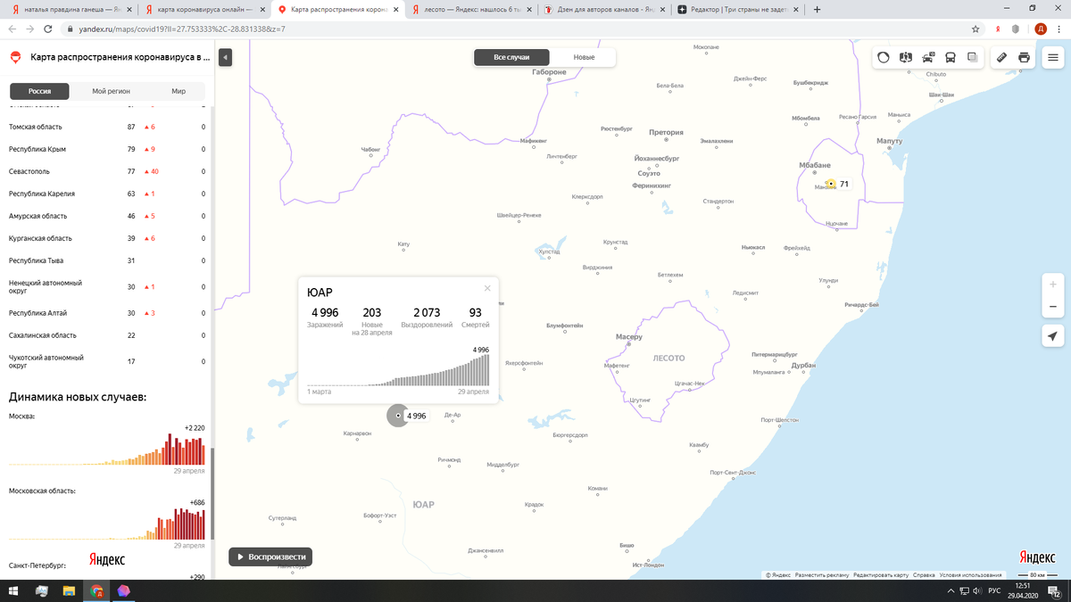This screenshot has width=1071, height=602.
Task: Select the Республика Алтай row
Action: coord(107,313)
